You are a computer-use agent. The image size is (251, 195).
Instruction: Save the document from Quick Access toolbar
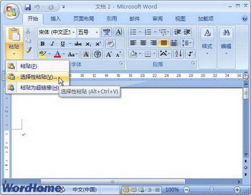tap(28, 7)
